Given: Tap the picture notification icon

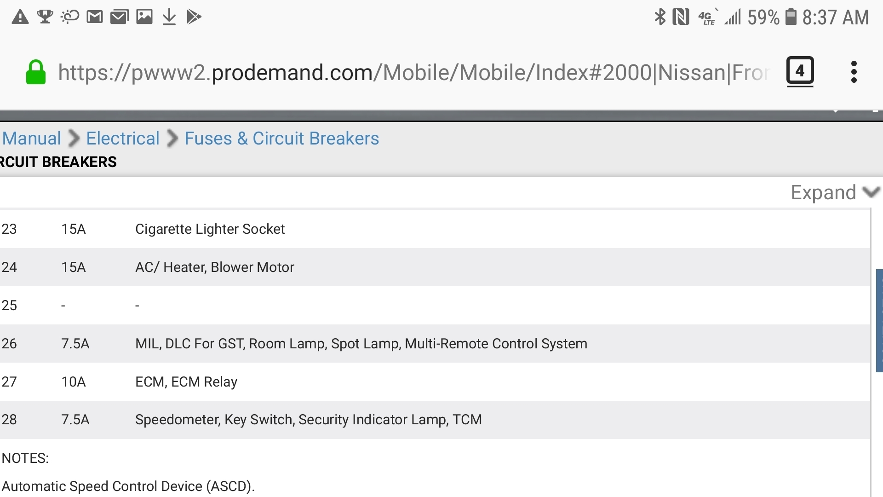Looking at the screenshot, I should click(144, 17).
